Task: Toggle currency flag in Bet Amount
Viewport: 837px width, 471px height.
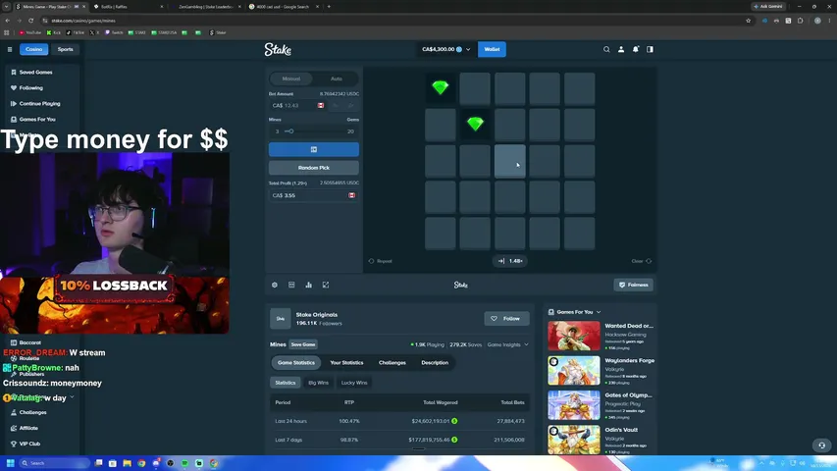Action: click(320, 105)
